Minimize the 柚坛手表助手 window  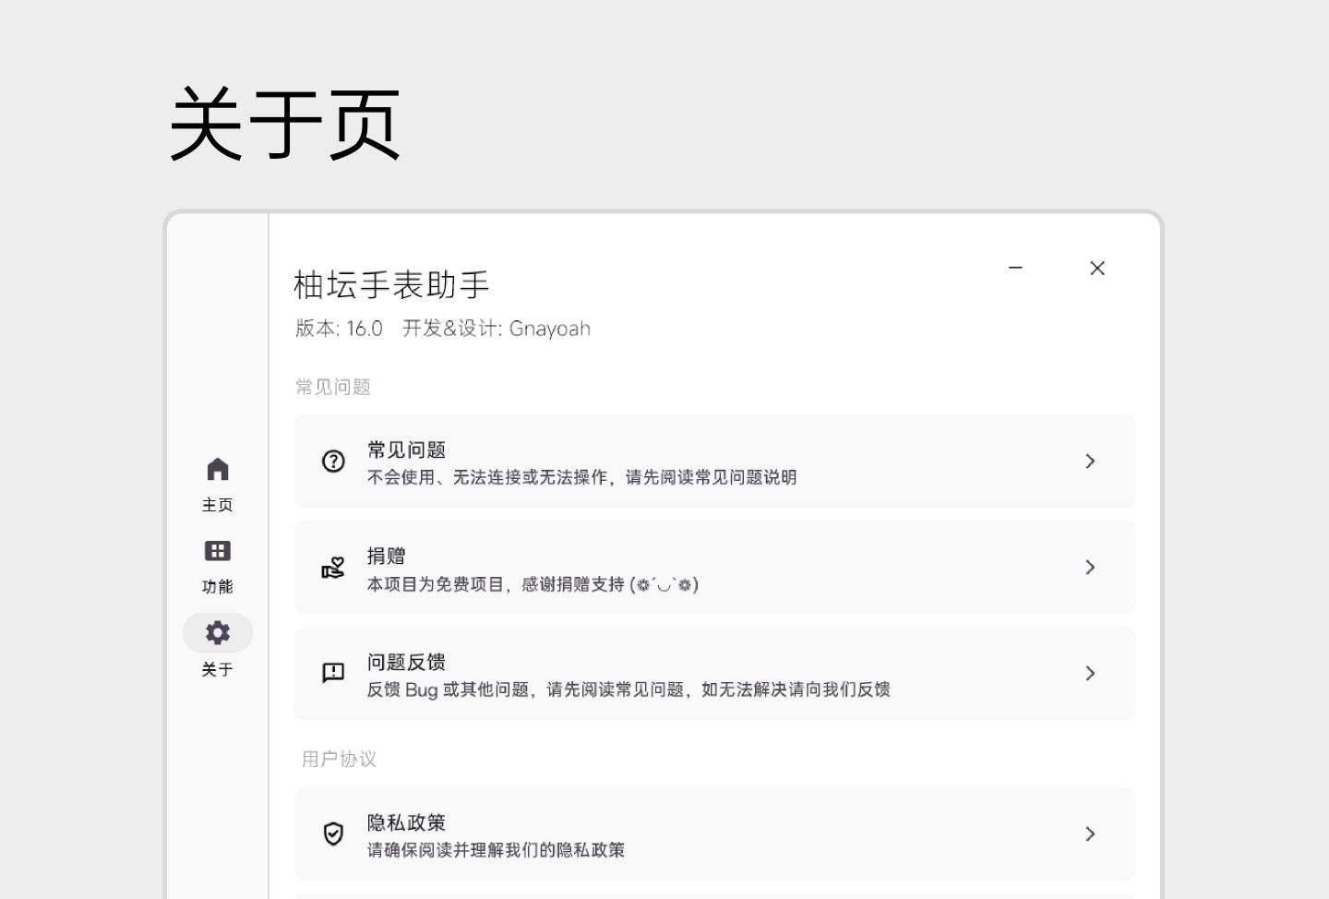click(x=1015, y=268)
